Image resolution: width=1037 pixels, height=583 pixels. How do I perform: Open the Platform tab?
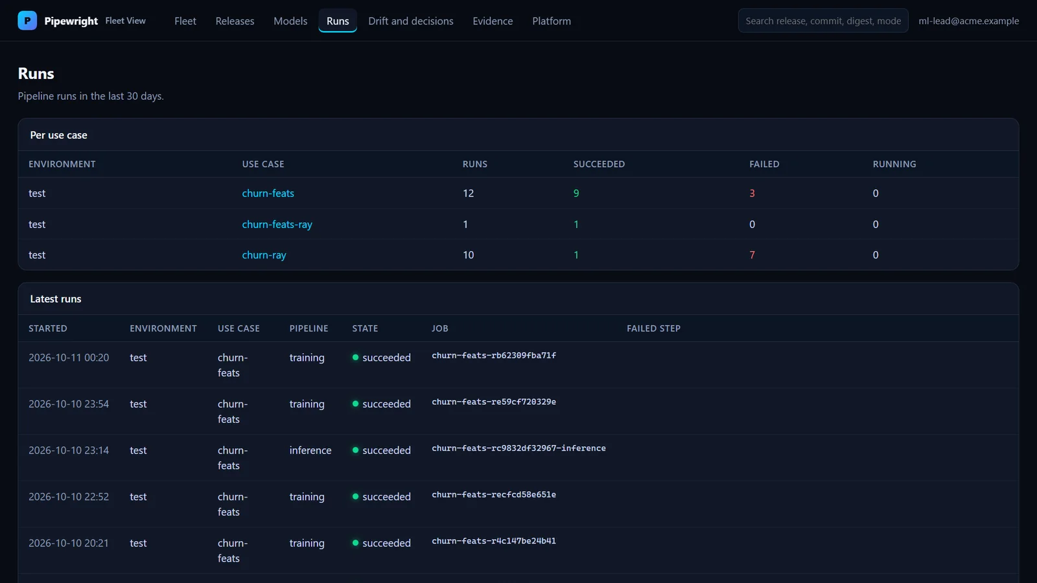552,21
